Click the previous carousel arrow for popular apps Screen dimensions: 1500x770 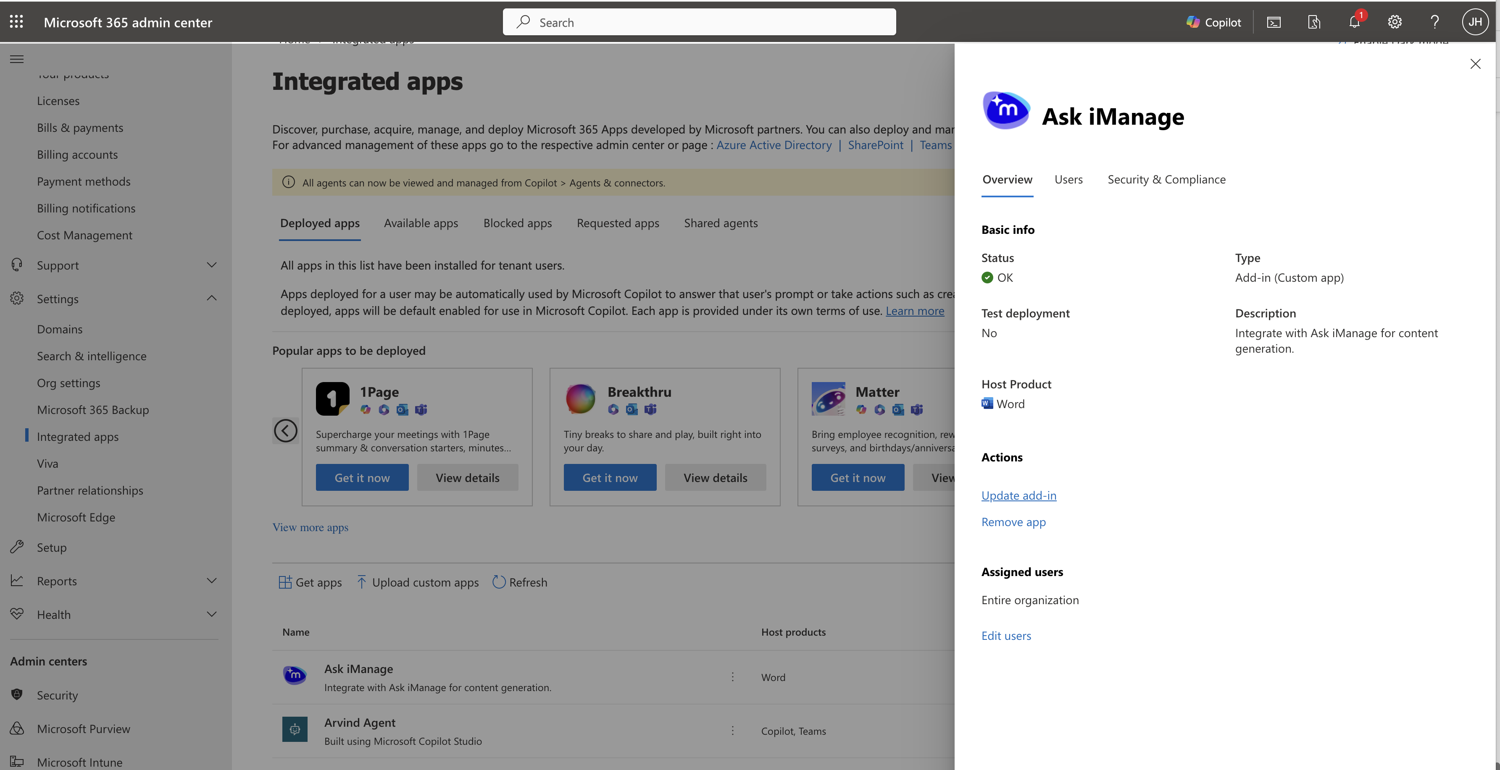coord(285,431)
